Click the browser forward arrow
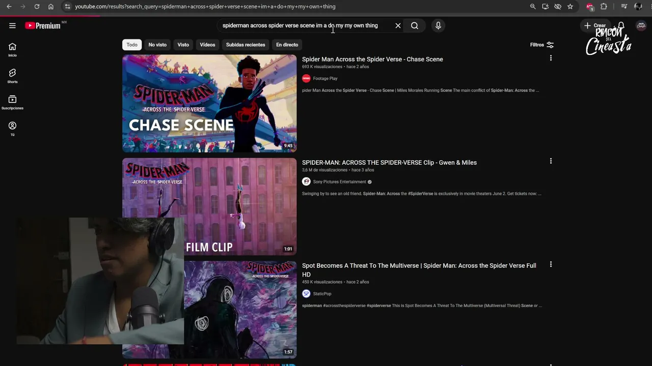The width and height of the screenshot is (652, 366). pos(23,7)
